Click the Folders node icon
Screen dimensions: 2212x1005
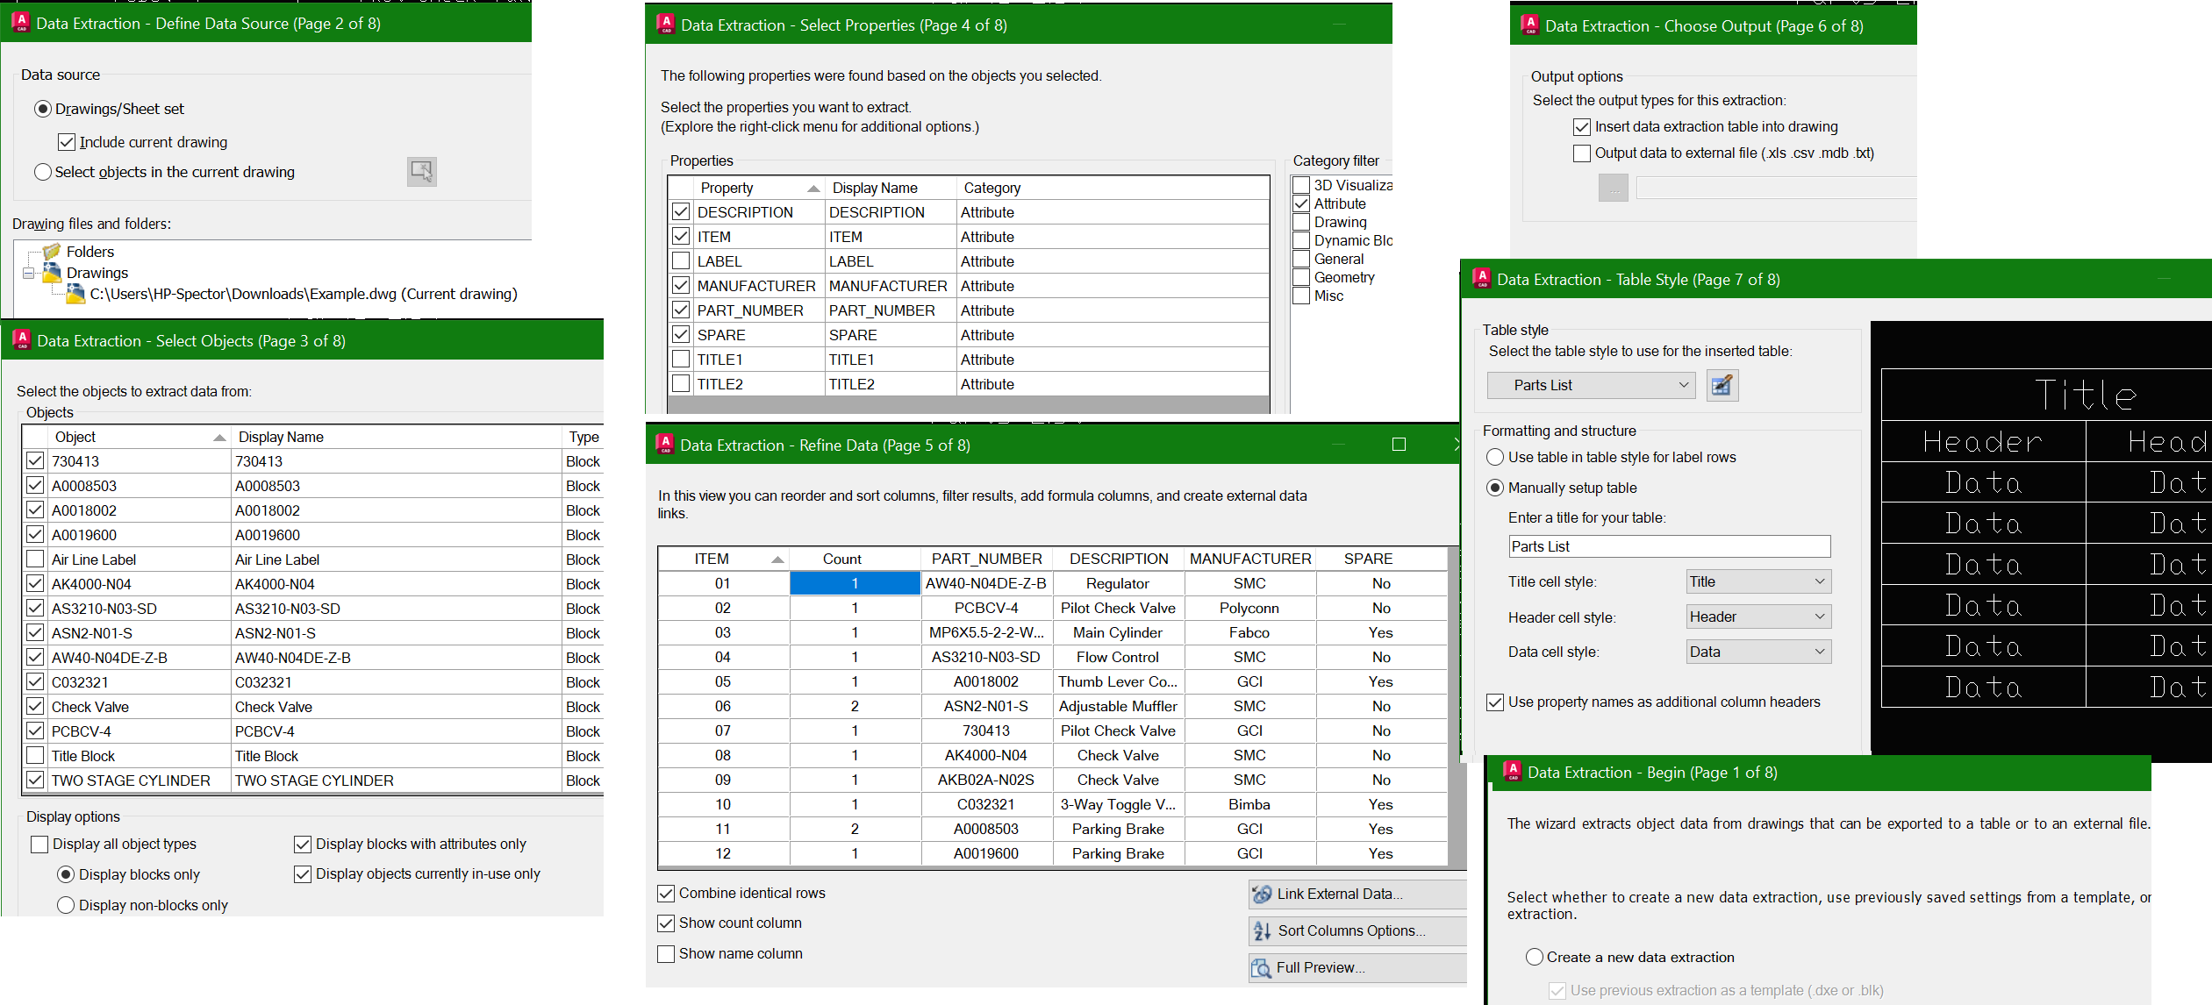(53, 252)
